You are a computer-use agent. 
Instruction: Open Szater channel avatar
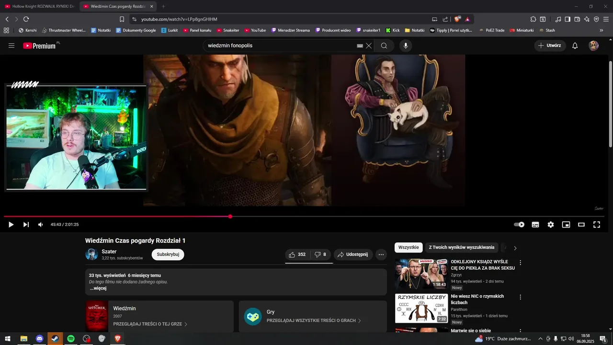[91, 254]
